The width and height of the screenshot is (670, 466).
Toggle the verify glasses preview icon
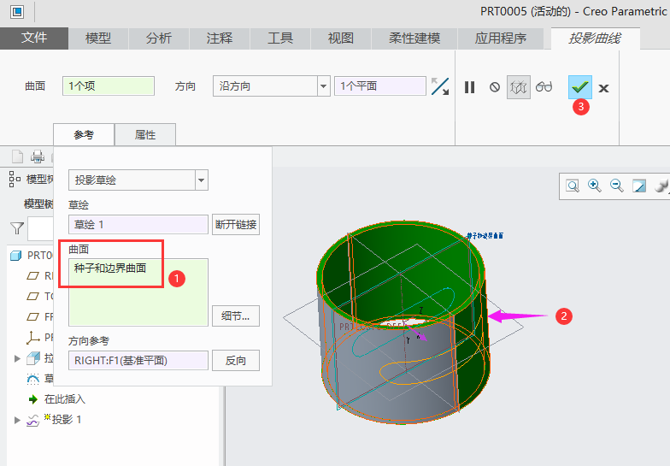click(x=544, y=87)
